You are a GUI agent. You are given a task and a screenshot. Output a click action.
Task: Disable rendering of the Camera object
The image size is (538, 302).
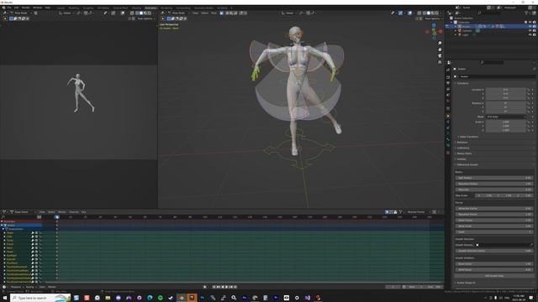tap(535, 30)
